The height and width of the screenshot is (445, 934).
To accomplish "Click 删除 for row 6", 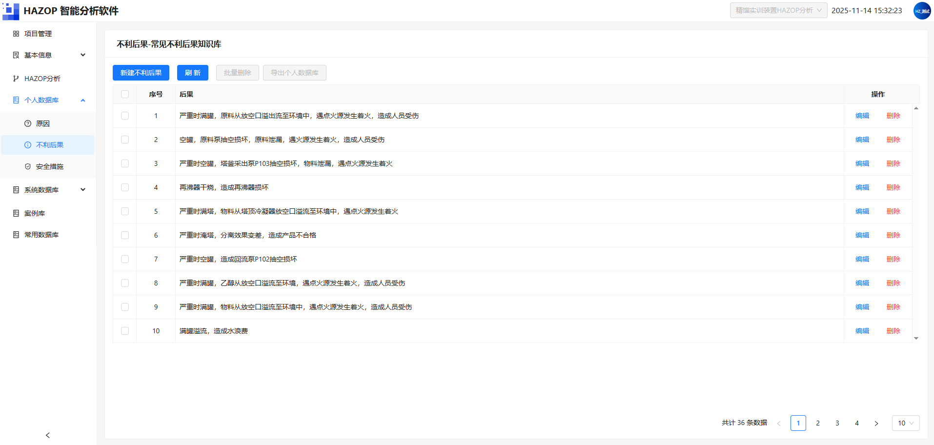I will tap(893, 235).
